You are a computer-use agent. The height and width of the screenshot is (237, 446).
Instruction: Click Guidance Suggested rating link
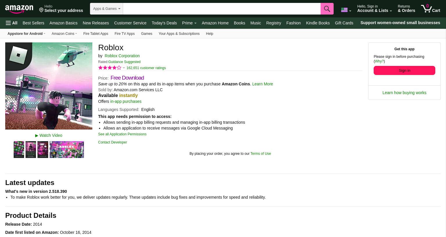click(x=124, y=62)
